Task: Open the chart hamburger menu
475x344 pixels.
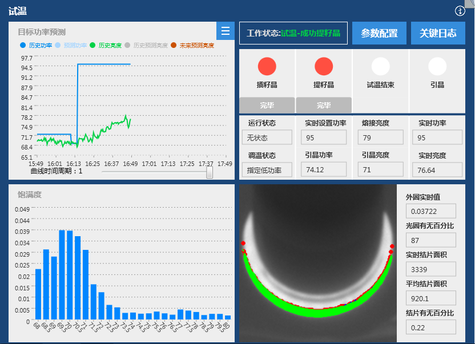Action: 226,31
